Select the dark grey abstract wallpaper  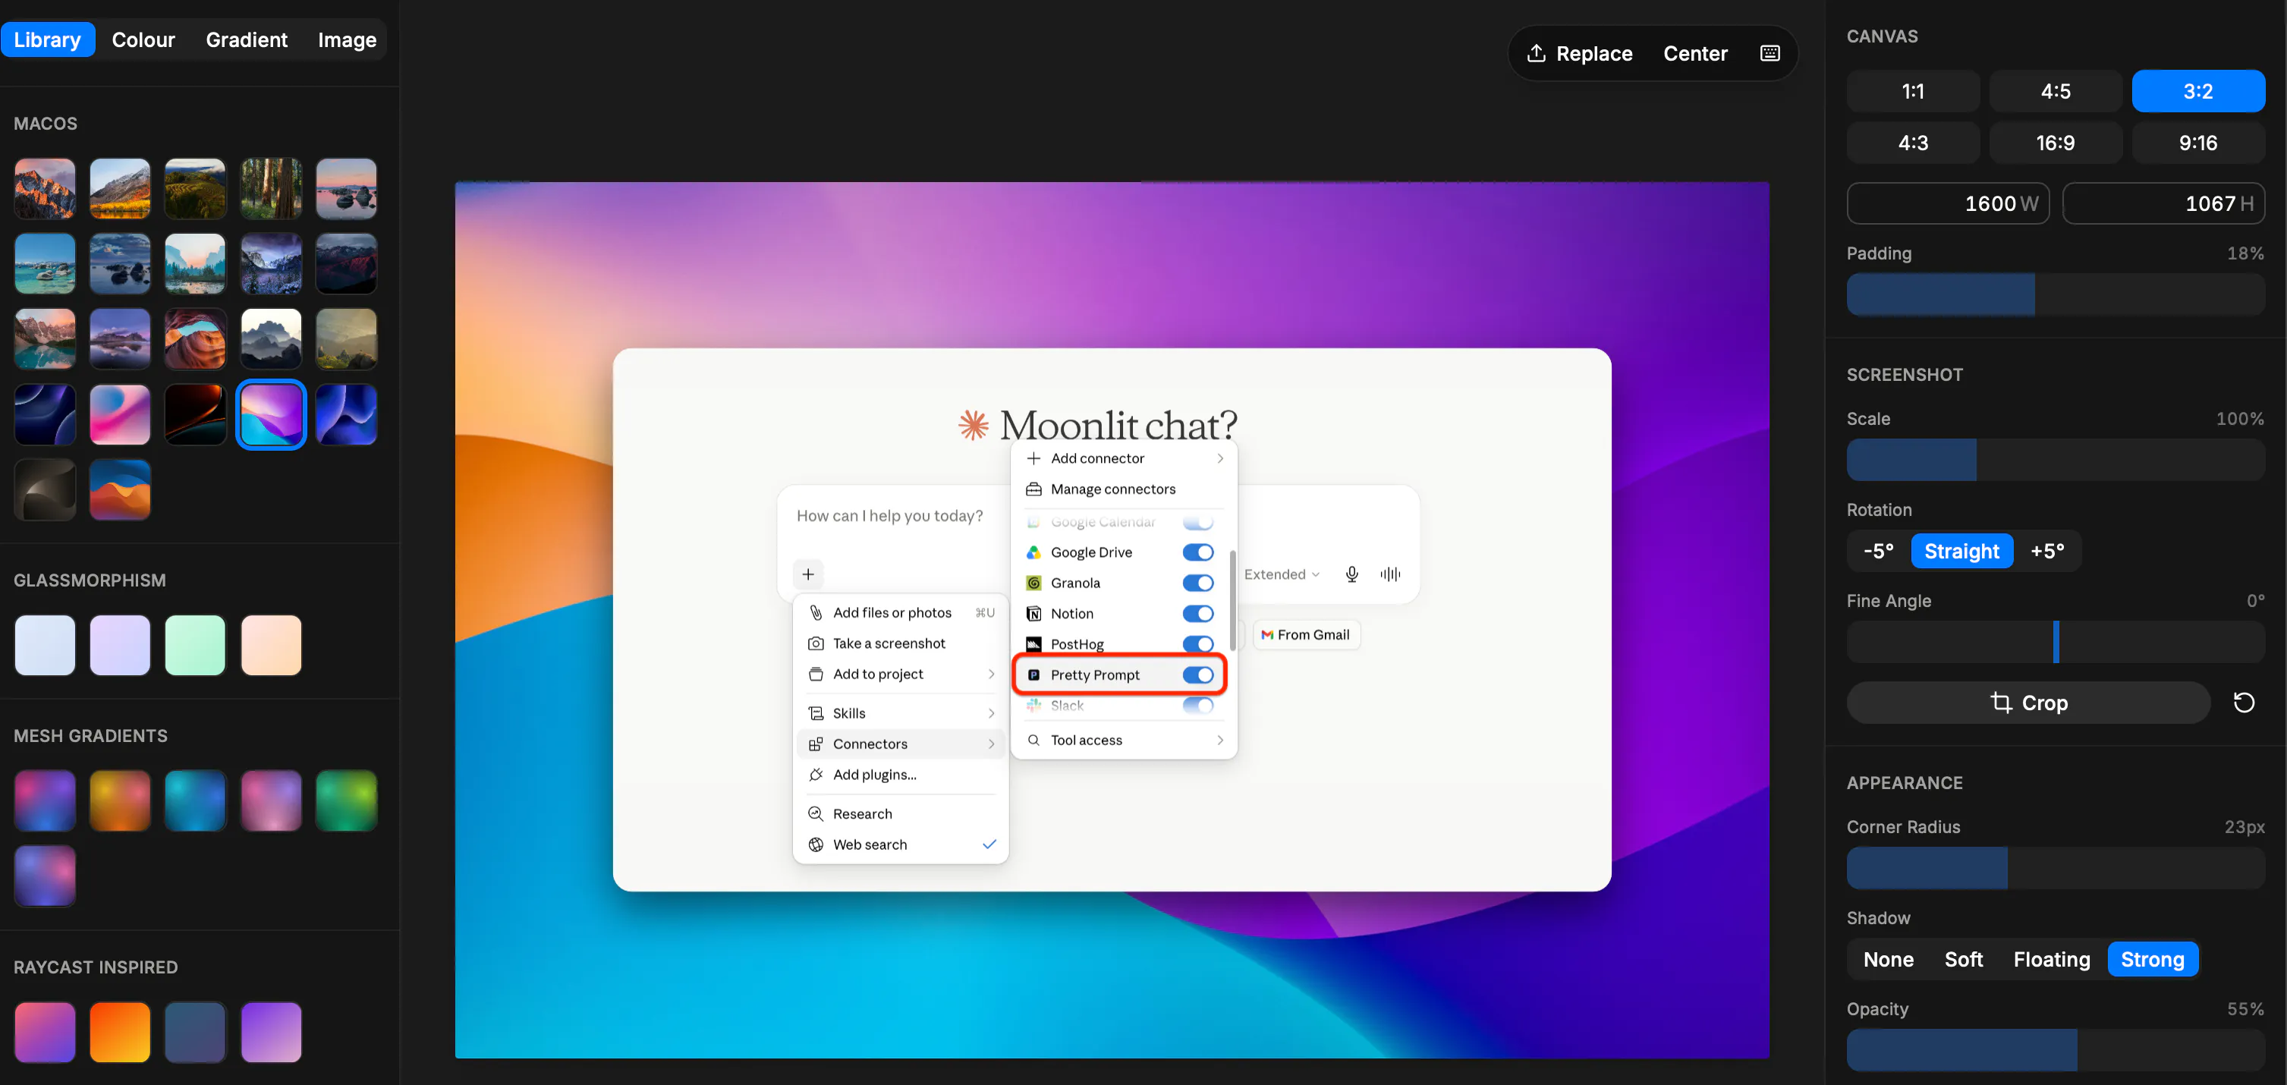pyautogui.click(x=45, y=489)
